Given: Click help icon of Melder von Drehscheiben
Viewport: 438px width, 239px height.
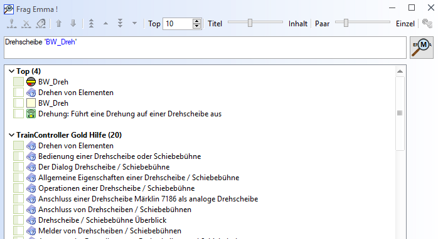Looking at the screenshot, I should click(31, 231).
